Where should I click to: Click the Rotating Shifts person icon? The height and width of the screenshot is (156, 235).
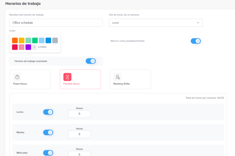click(x=117, y=77)
